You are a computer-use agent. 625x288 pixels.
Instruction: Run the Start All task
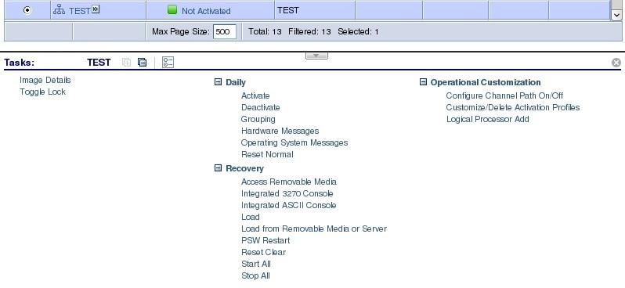point(256,264)
